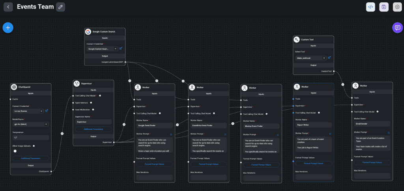The image size is (404, 191).
Task: Click the Supervisor Name input field
Action: click(93, 122)
